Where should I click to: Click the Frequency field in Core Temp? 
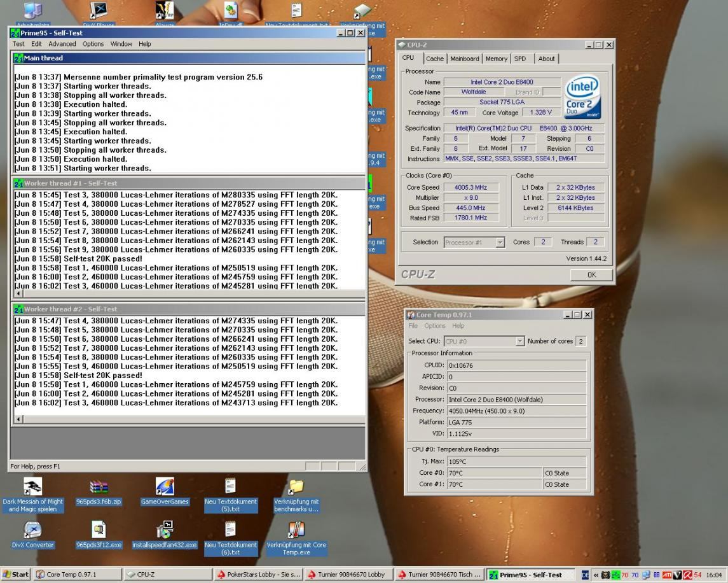516,411
